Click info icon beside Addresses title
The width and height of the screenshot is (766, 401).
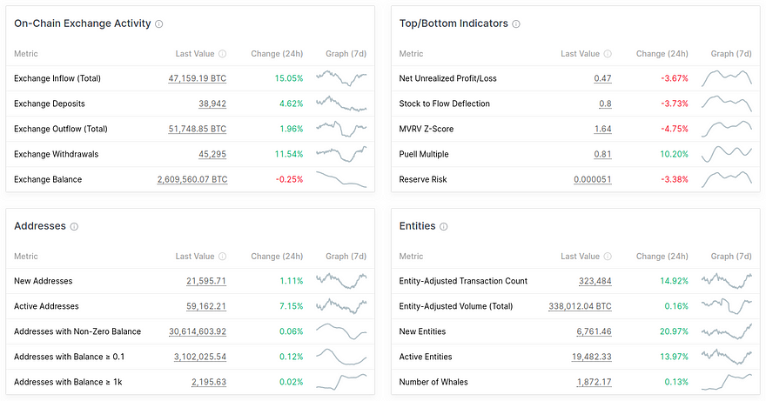point(74,227)
